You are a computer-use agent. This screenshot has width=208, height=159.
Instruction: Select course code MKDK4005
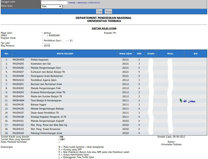click(18, 60)
